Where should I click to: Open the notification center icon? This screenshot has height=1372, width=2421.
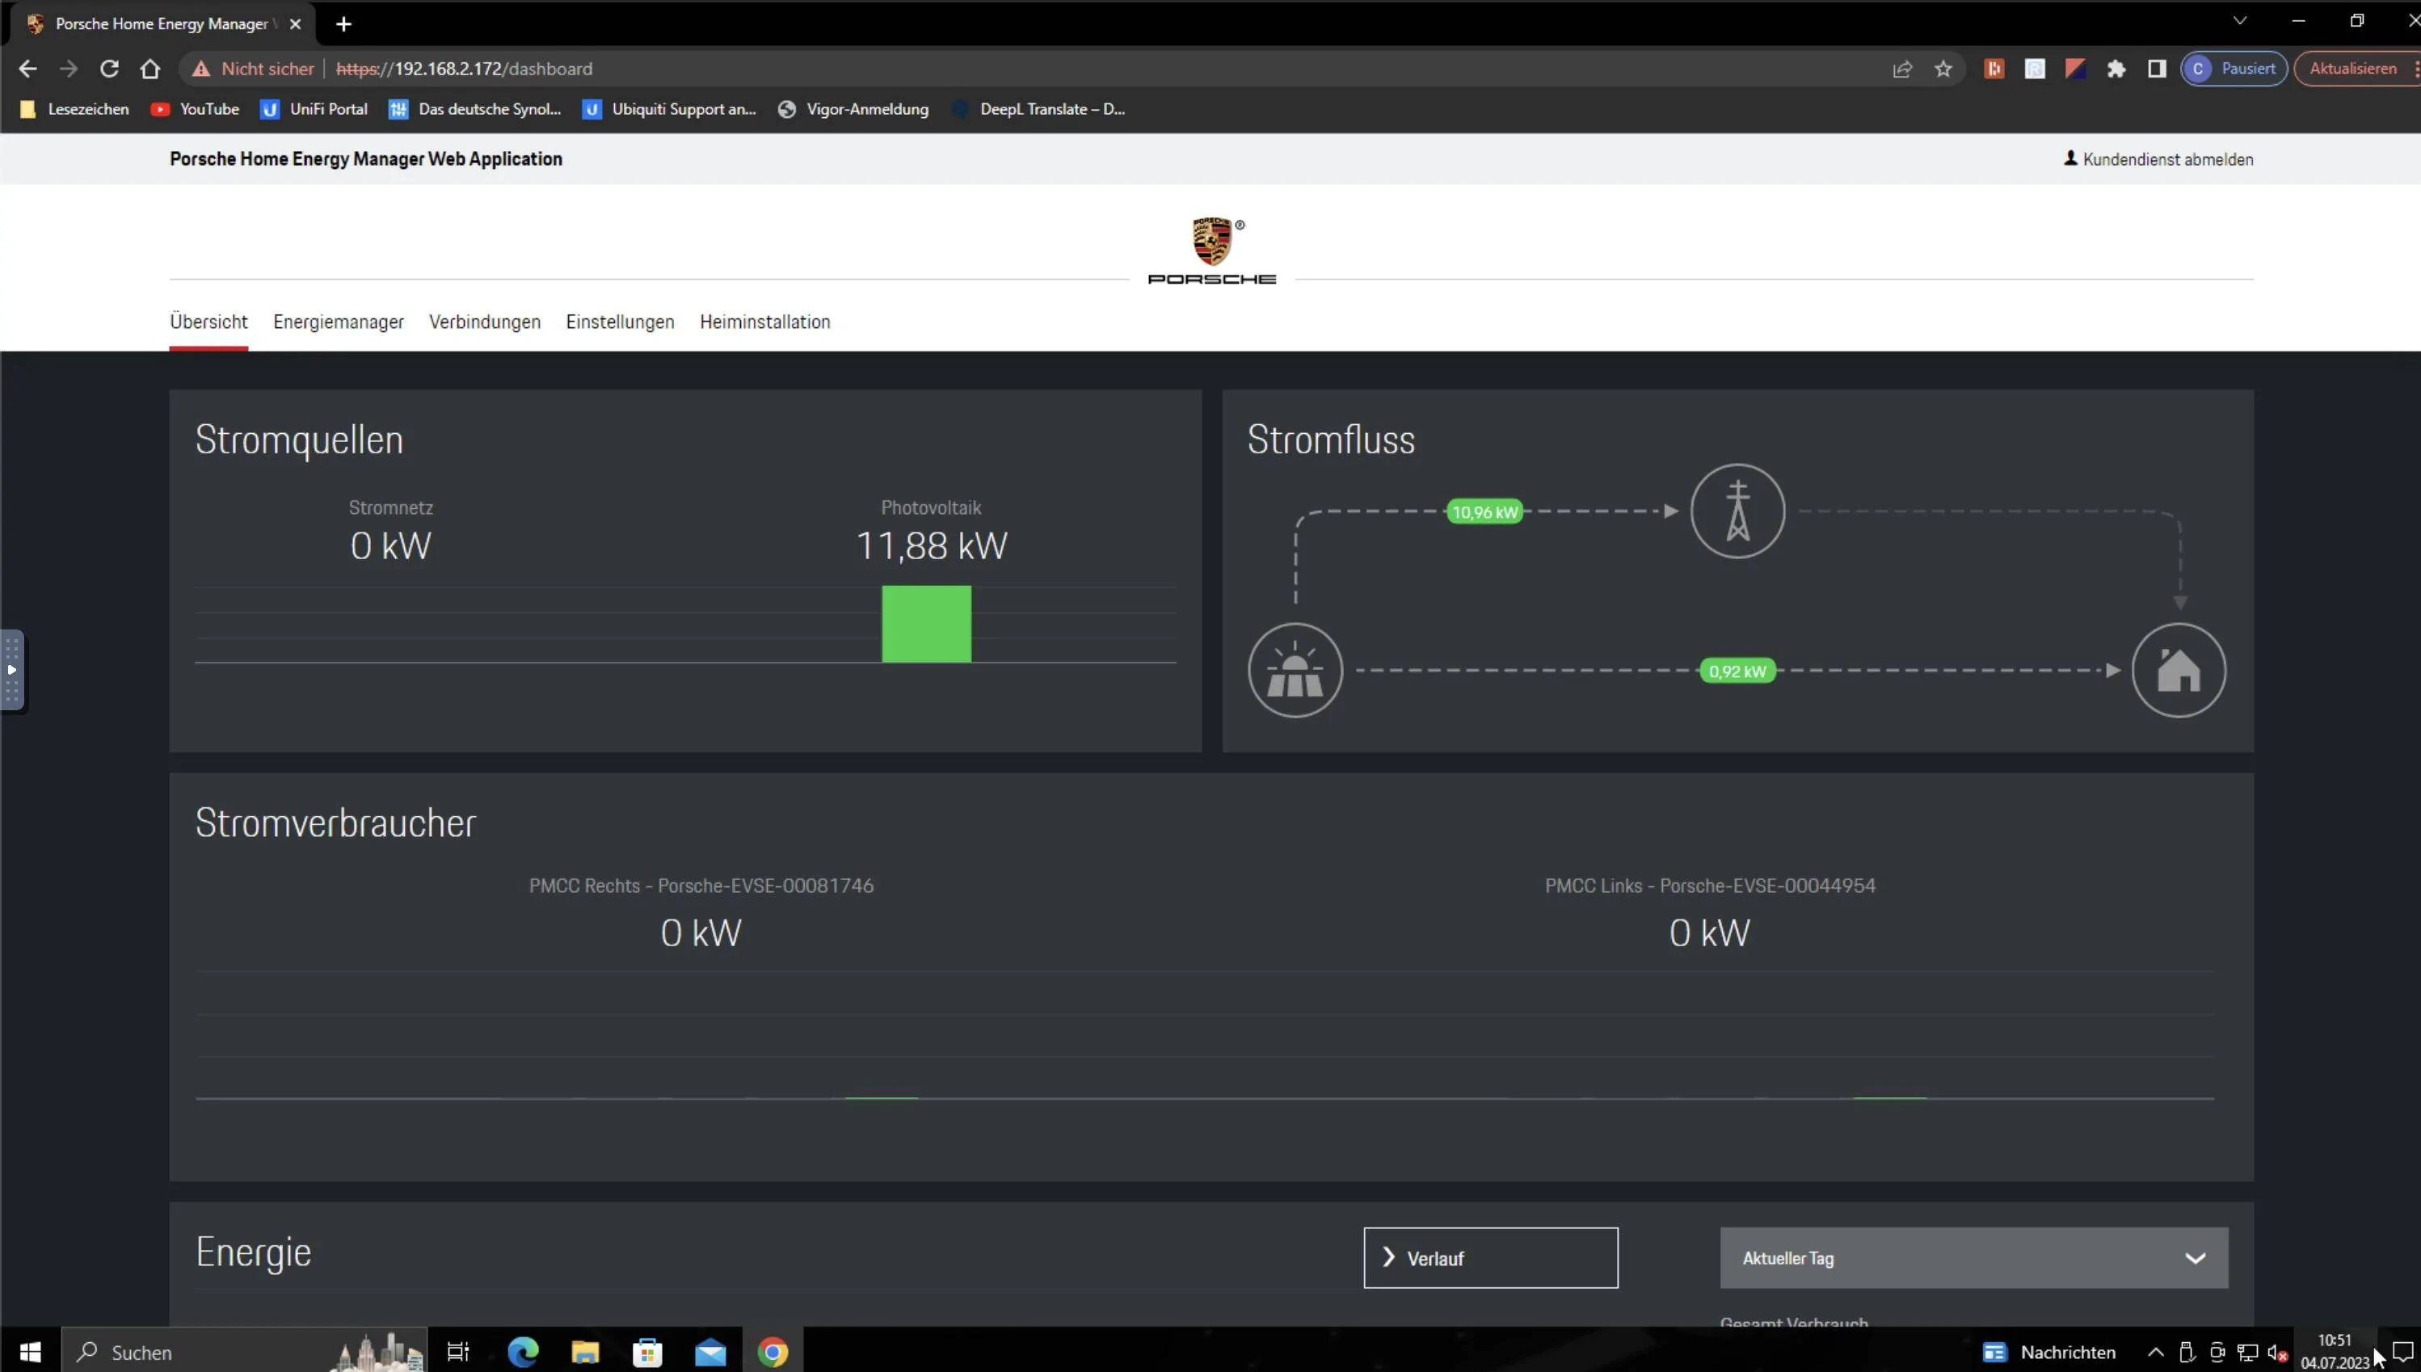click(x=2402, y=1353)
